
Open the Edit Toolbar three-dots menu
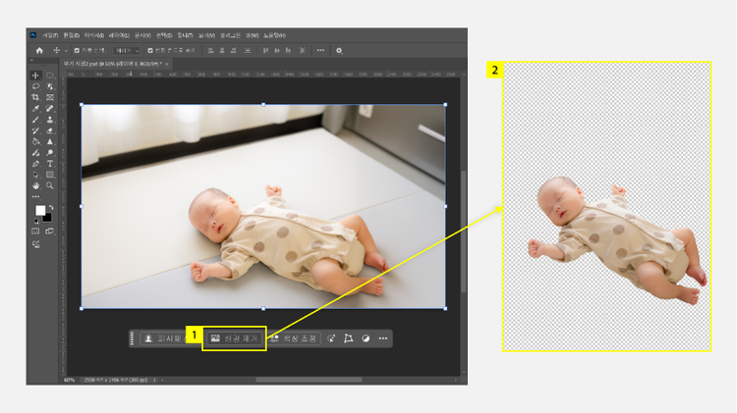(35, 196)
